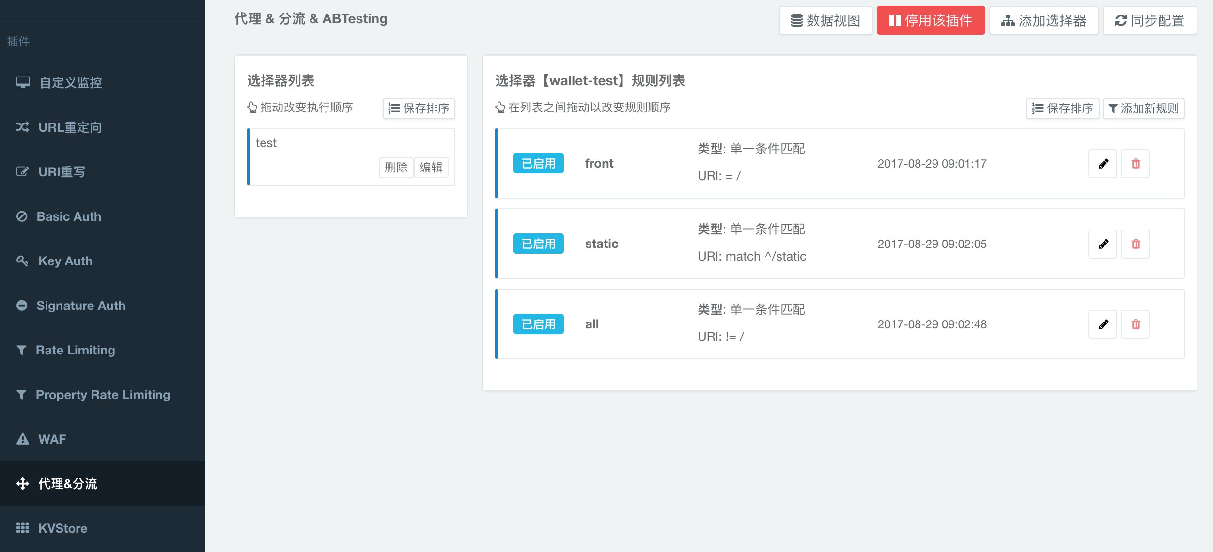This screenshot has height=552, width=1213.
Task: Edit the static rule with pencil icon
Action: [x=1103, y=244]
